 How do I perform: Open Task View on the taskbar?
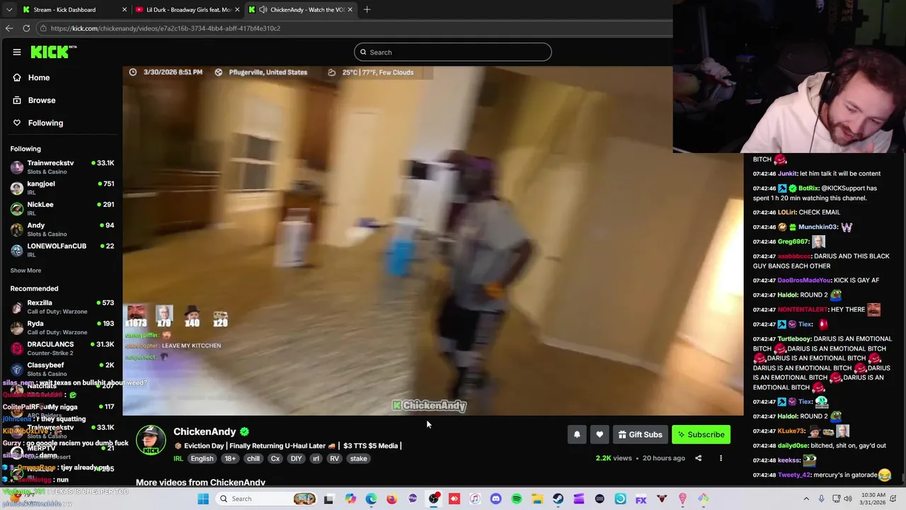pyautogui.click(x=328, y=499)
